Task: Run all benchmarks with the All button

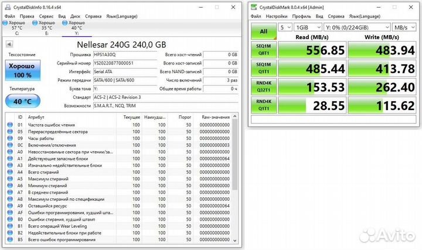Action: click(x=264, y=32)
